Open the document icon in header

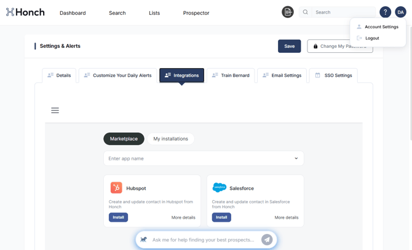287,12
